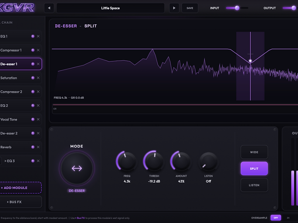The height and width of the screenshot is (223, 298).
Task: Toggle Reverb power dot
Action: pos(33,147)
